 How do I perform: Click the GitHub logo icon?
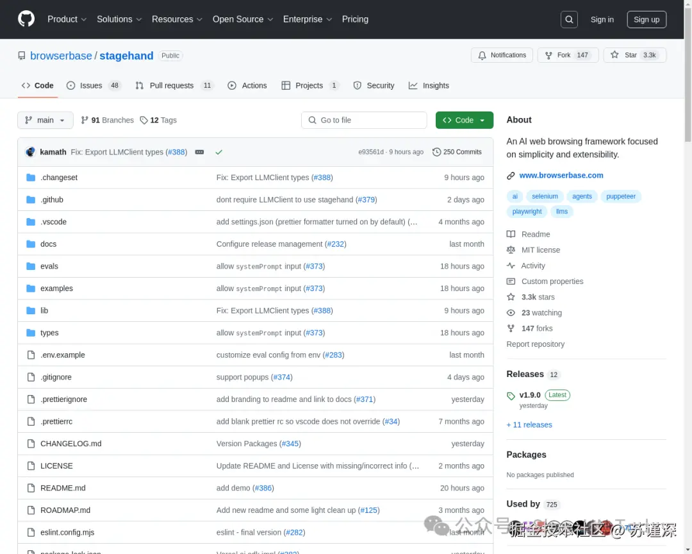[x=26, y=19]
